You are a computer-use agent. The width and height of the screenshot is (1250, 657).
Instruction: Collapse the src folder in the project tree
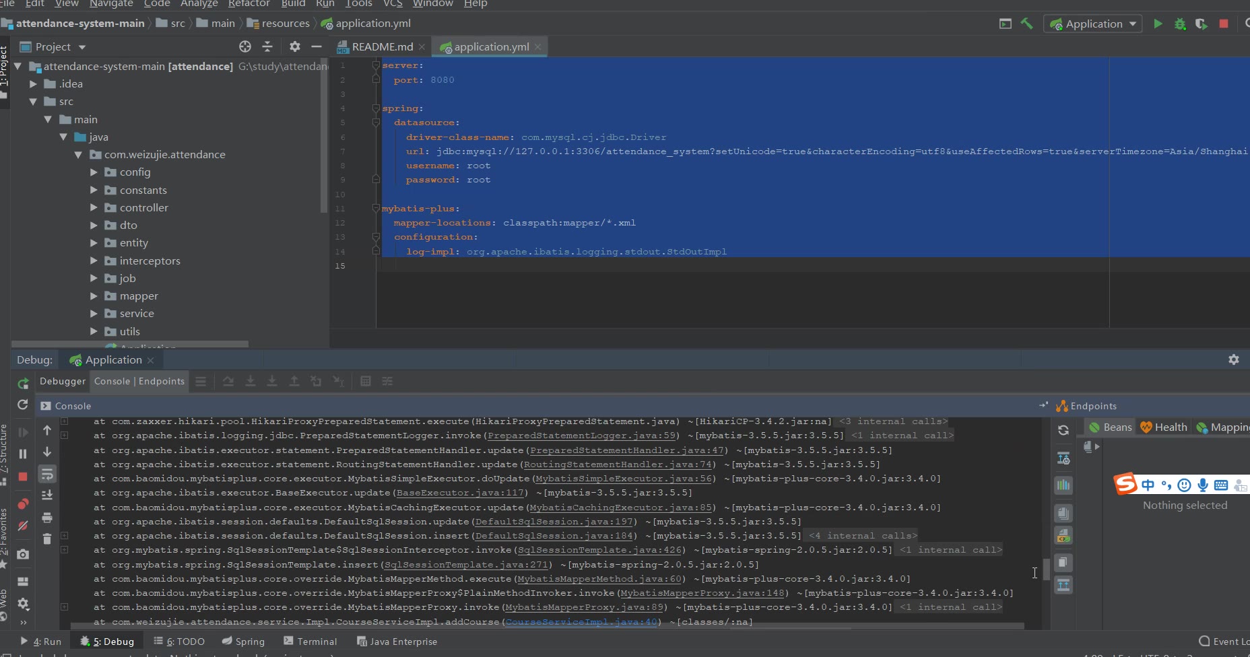point(33,102)
